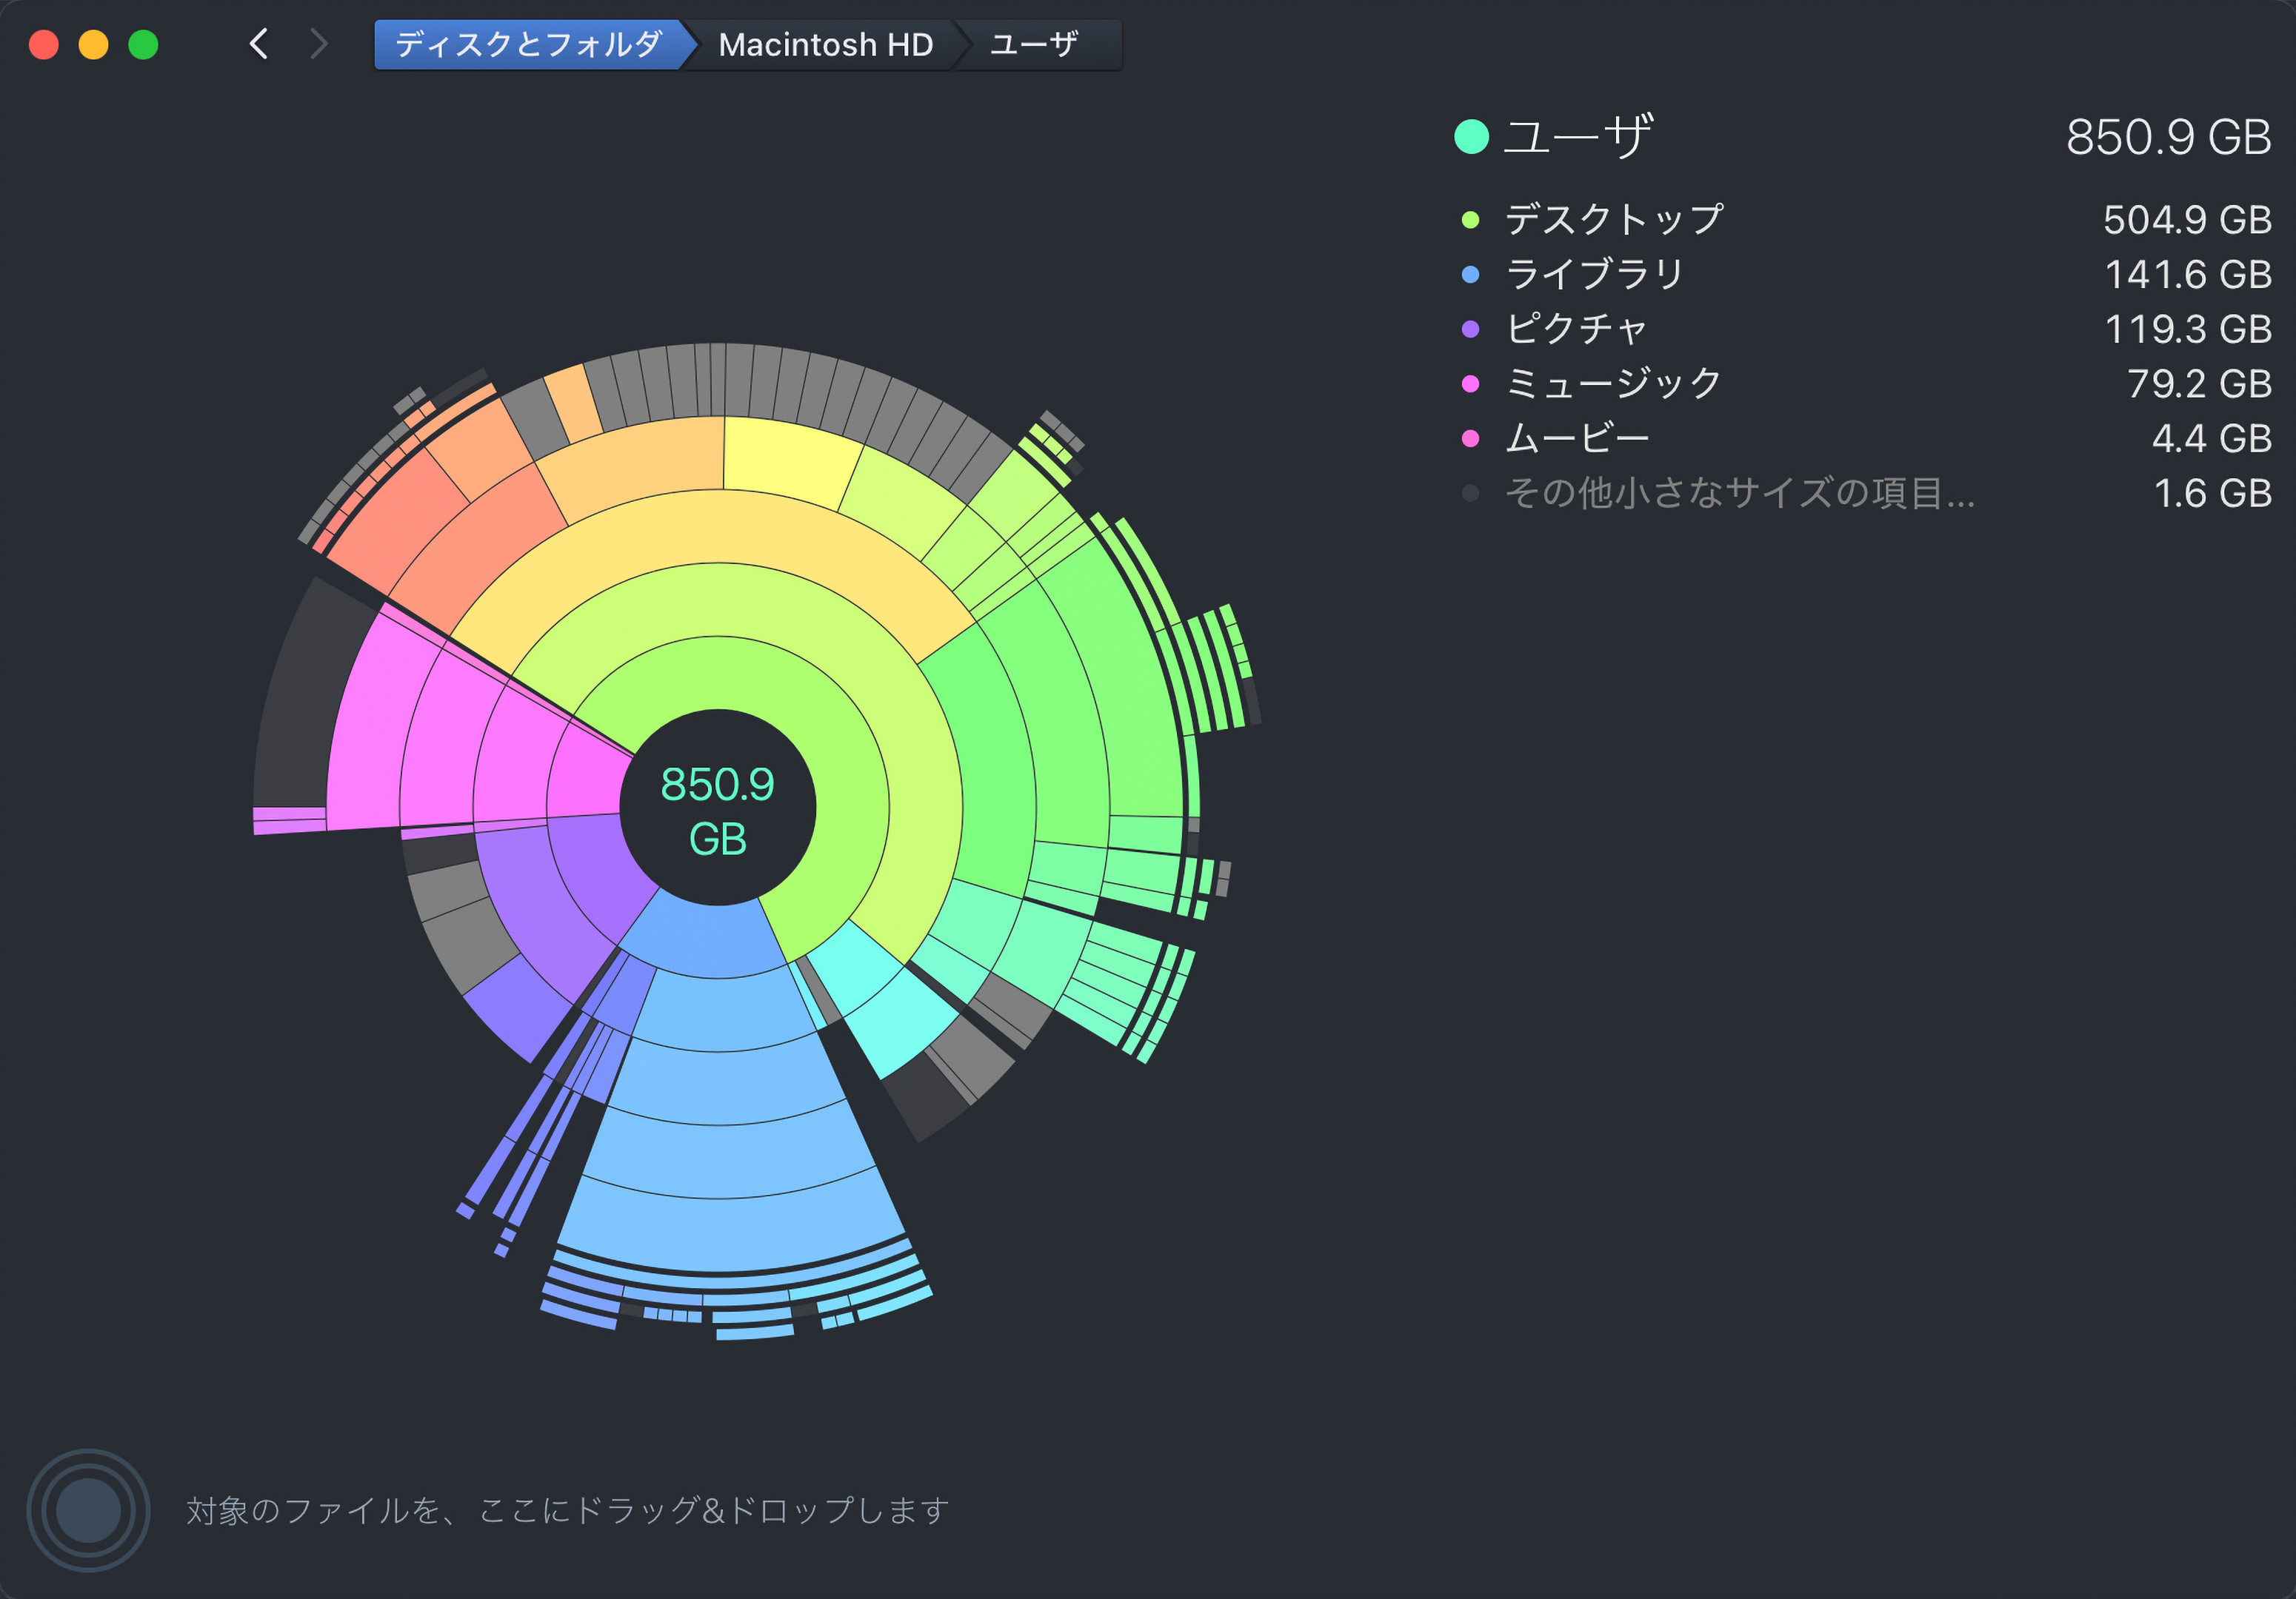This screenshot has height=1599, width=2296.
Task: Click the purple ピクチャ legend dot
Action: click(1470, 330)
